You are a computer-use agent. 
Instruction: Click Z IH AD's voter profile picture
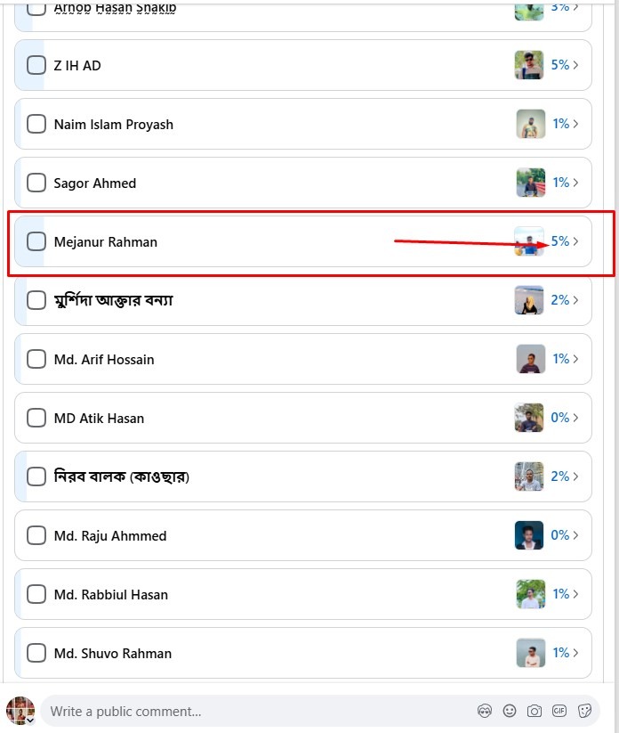pos(529,65)
